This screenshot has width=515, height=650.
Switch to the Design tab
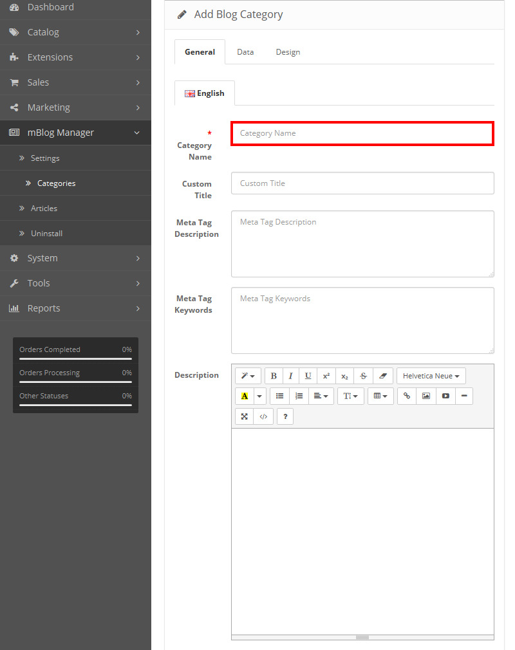tap(288, 52)
